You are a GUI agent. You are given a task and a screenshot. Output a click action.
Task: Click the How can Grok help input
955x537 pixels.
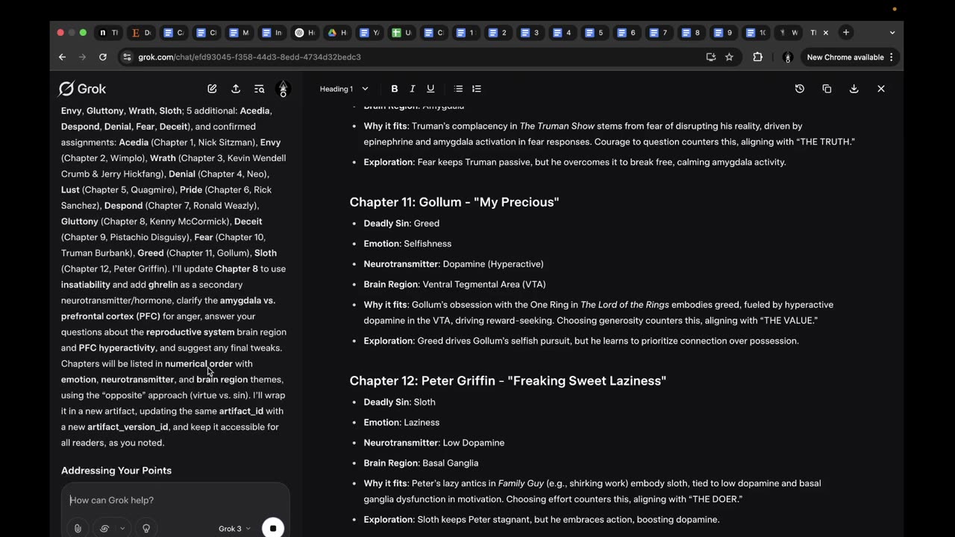pyautogui.click(x=175, y=500)
